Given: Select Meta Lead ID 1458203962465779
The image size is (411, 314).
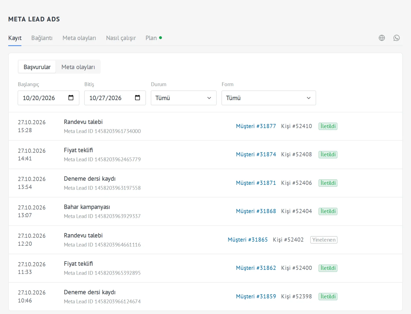Looking at the screenshot, I should point(102,159).
